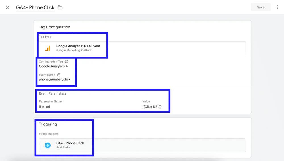Click the phone_number_click event name
The image size is (284, 161).
click(x=55, y=80)
